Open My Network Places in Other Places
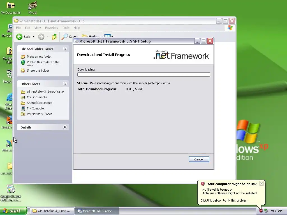Viewport: 287px width, 215px height. pos(40,114)
